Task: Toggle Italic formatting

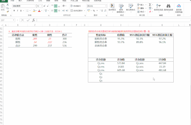Action: point(18,10)
